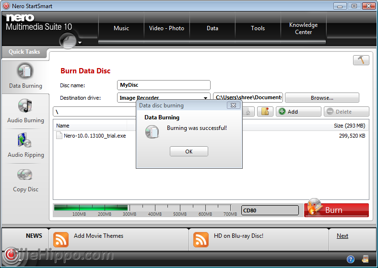This screenshot has width=378, height=268.
Task: Click the Nero-10.0.13100_trial.exe file icon
Action: point(59,136)
